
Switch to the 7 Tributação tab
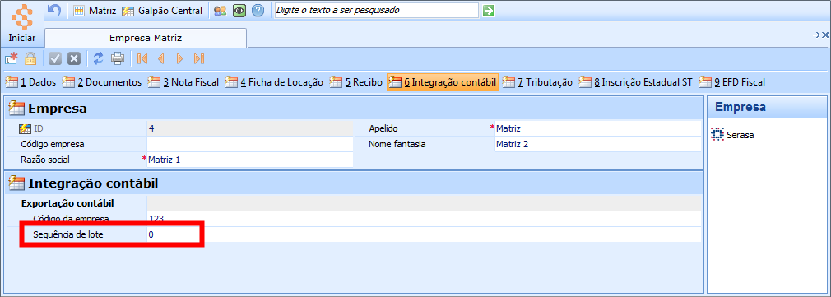tap(538, 82)
